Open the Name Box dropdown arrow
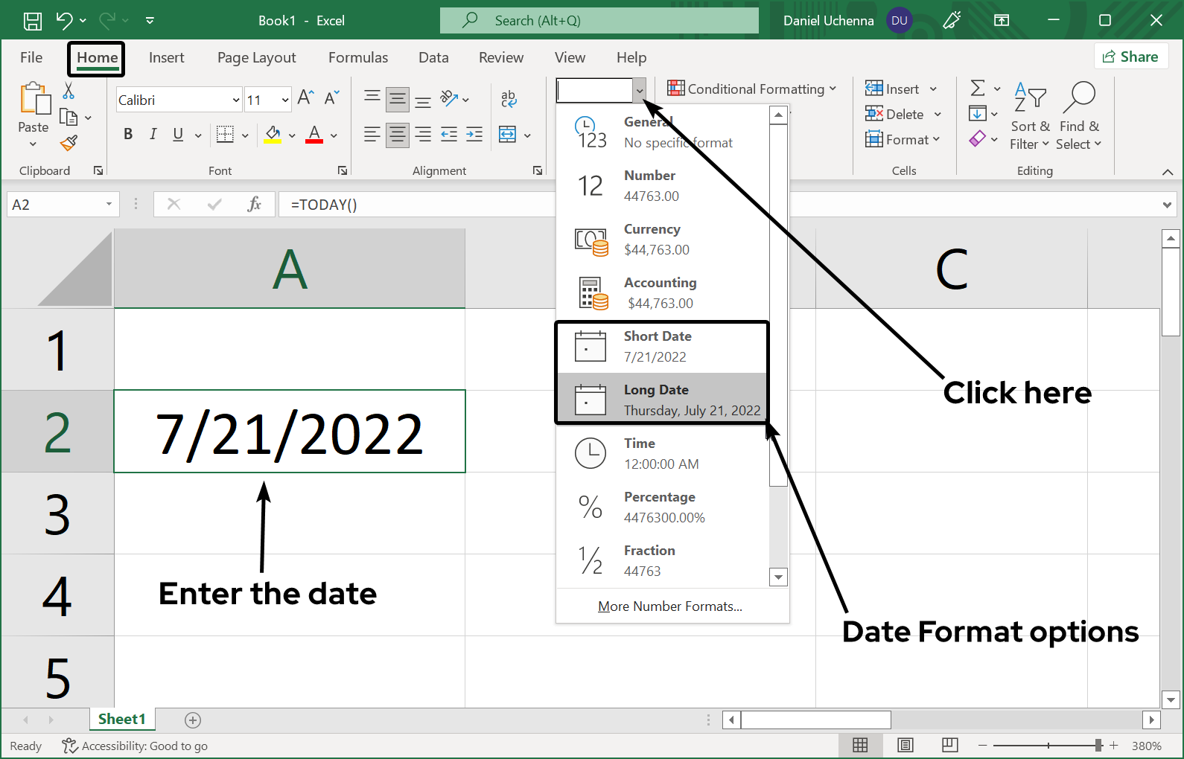Screen dimensions: 1184x759 pos(109,205)
